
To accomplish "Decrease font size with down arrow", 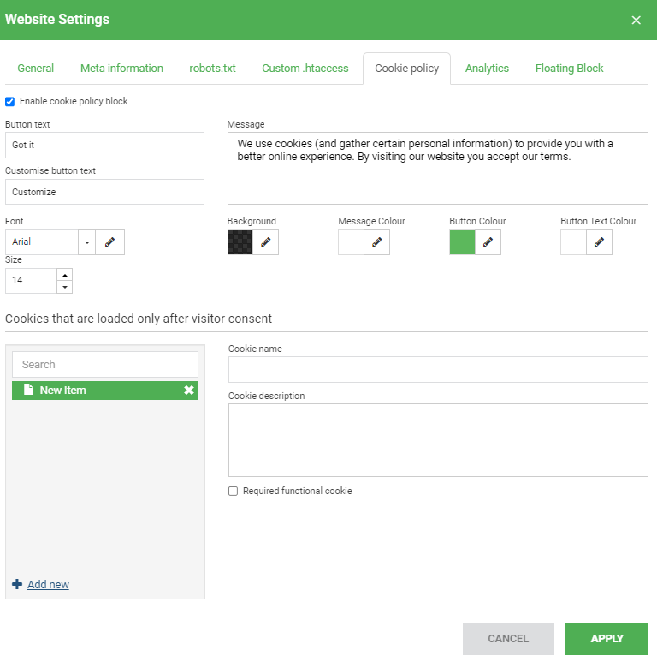I will 64,287.
